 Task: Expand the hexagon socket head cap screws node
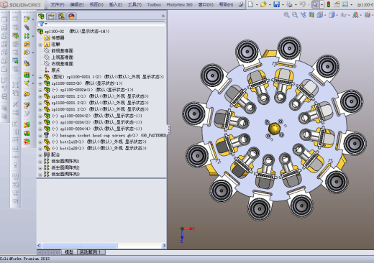pos(40,135)
